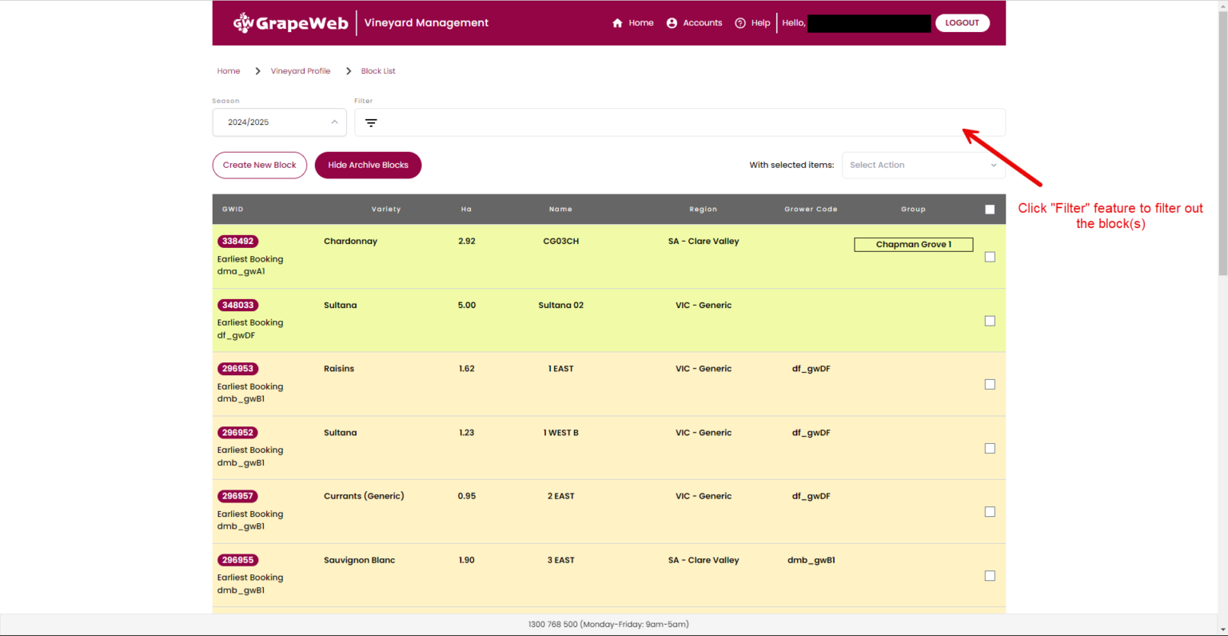Screen dimensions: 1228x636
Task: Click the Home house icon in header
Action: click(617, 23)
